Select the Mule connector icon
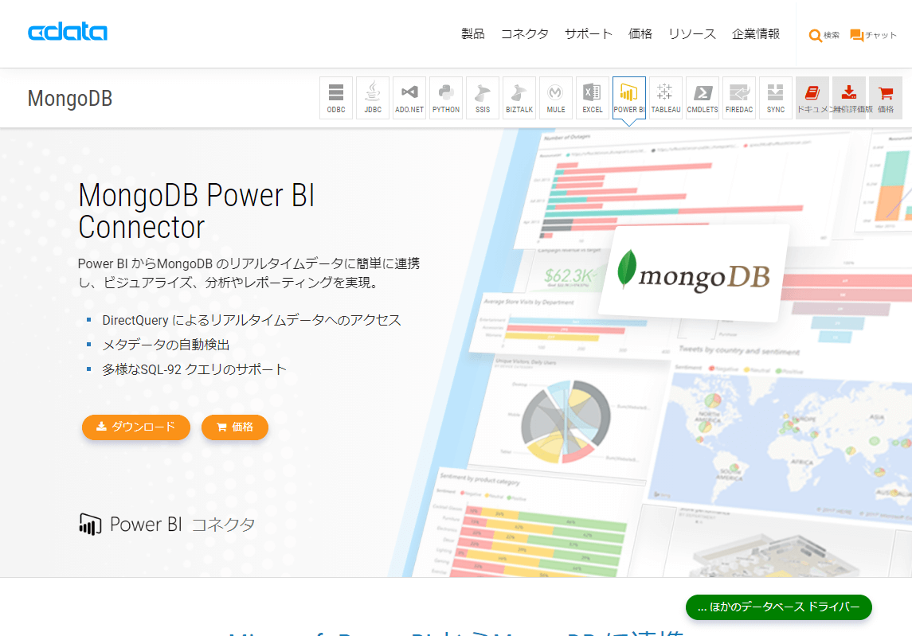The image size is (912, 636). click(556, 98)
